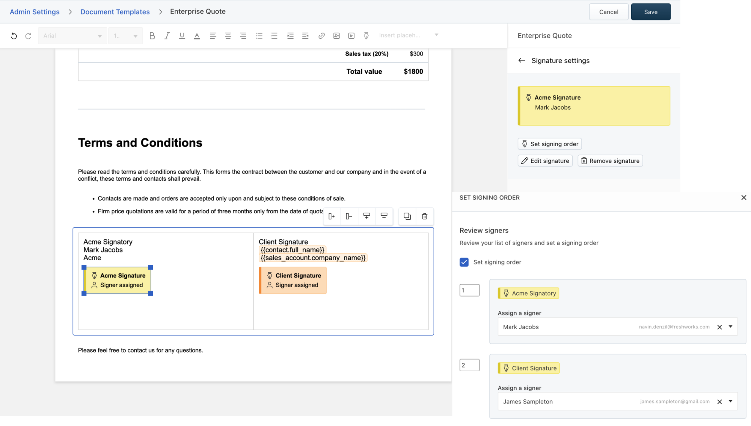
Task: Click the undo arrow icon
Action: pos(14,36)
